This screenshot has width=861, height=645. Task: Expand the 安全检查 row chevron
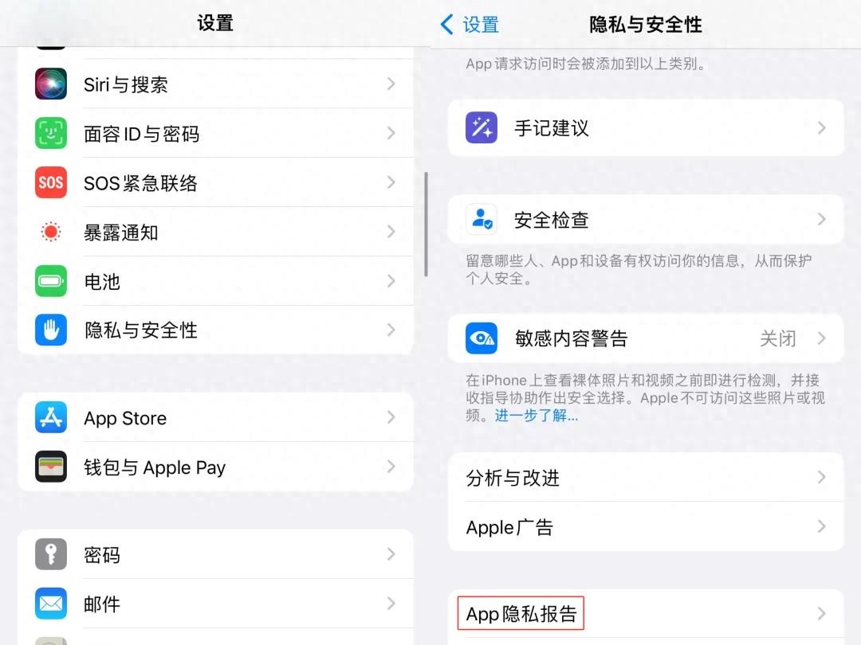pos(821,220)
